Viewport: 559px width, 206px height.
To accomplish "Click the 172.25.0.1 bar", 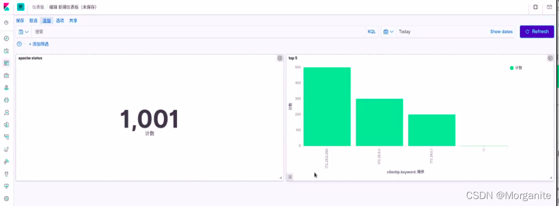I will [x=432, y=130].
